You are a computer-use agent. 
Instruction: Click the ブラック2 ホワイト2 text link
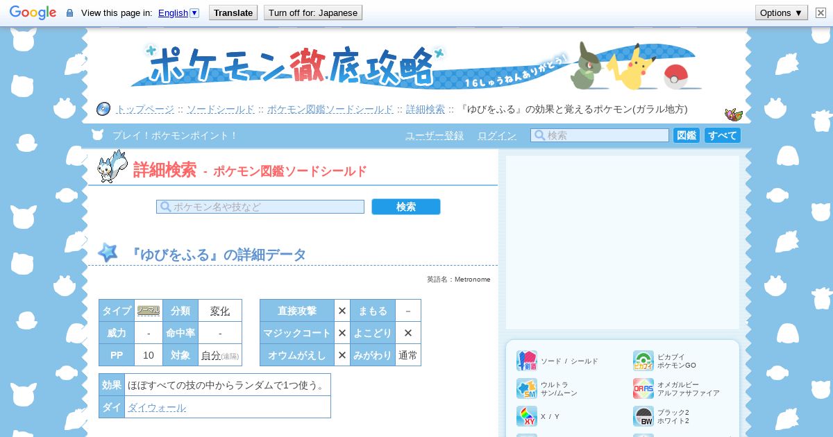point(673,416)
